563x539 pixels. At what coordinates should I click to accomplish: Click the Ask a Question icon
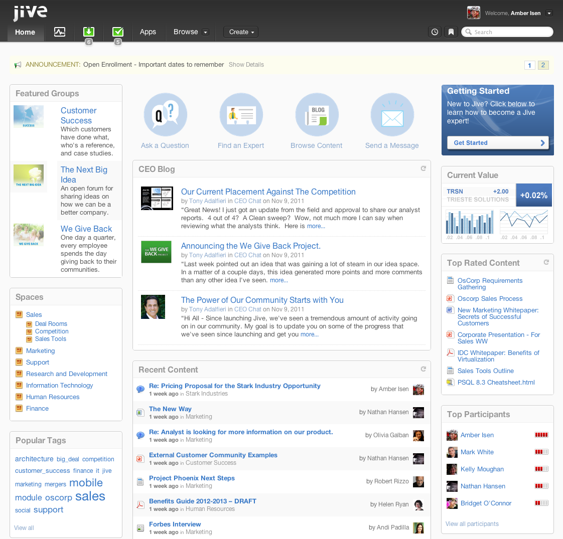coord(166,114)
